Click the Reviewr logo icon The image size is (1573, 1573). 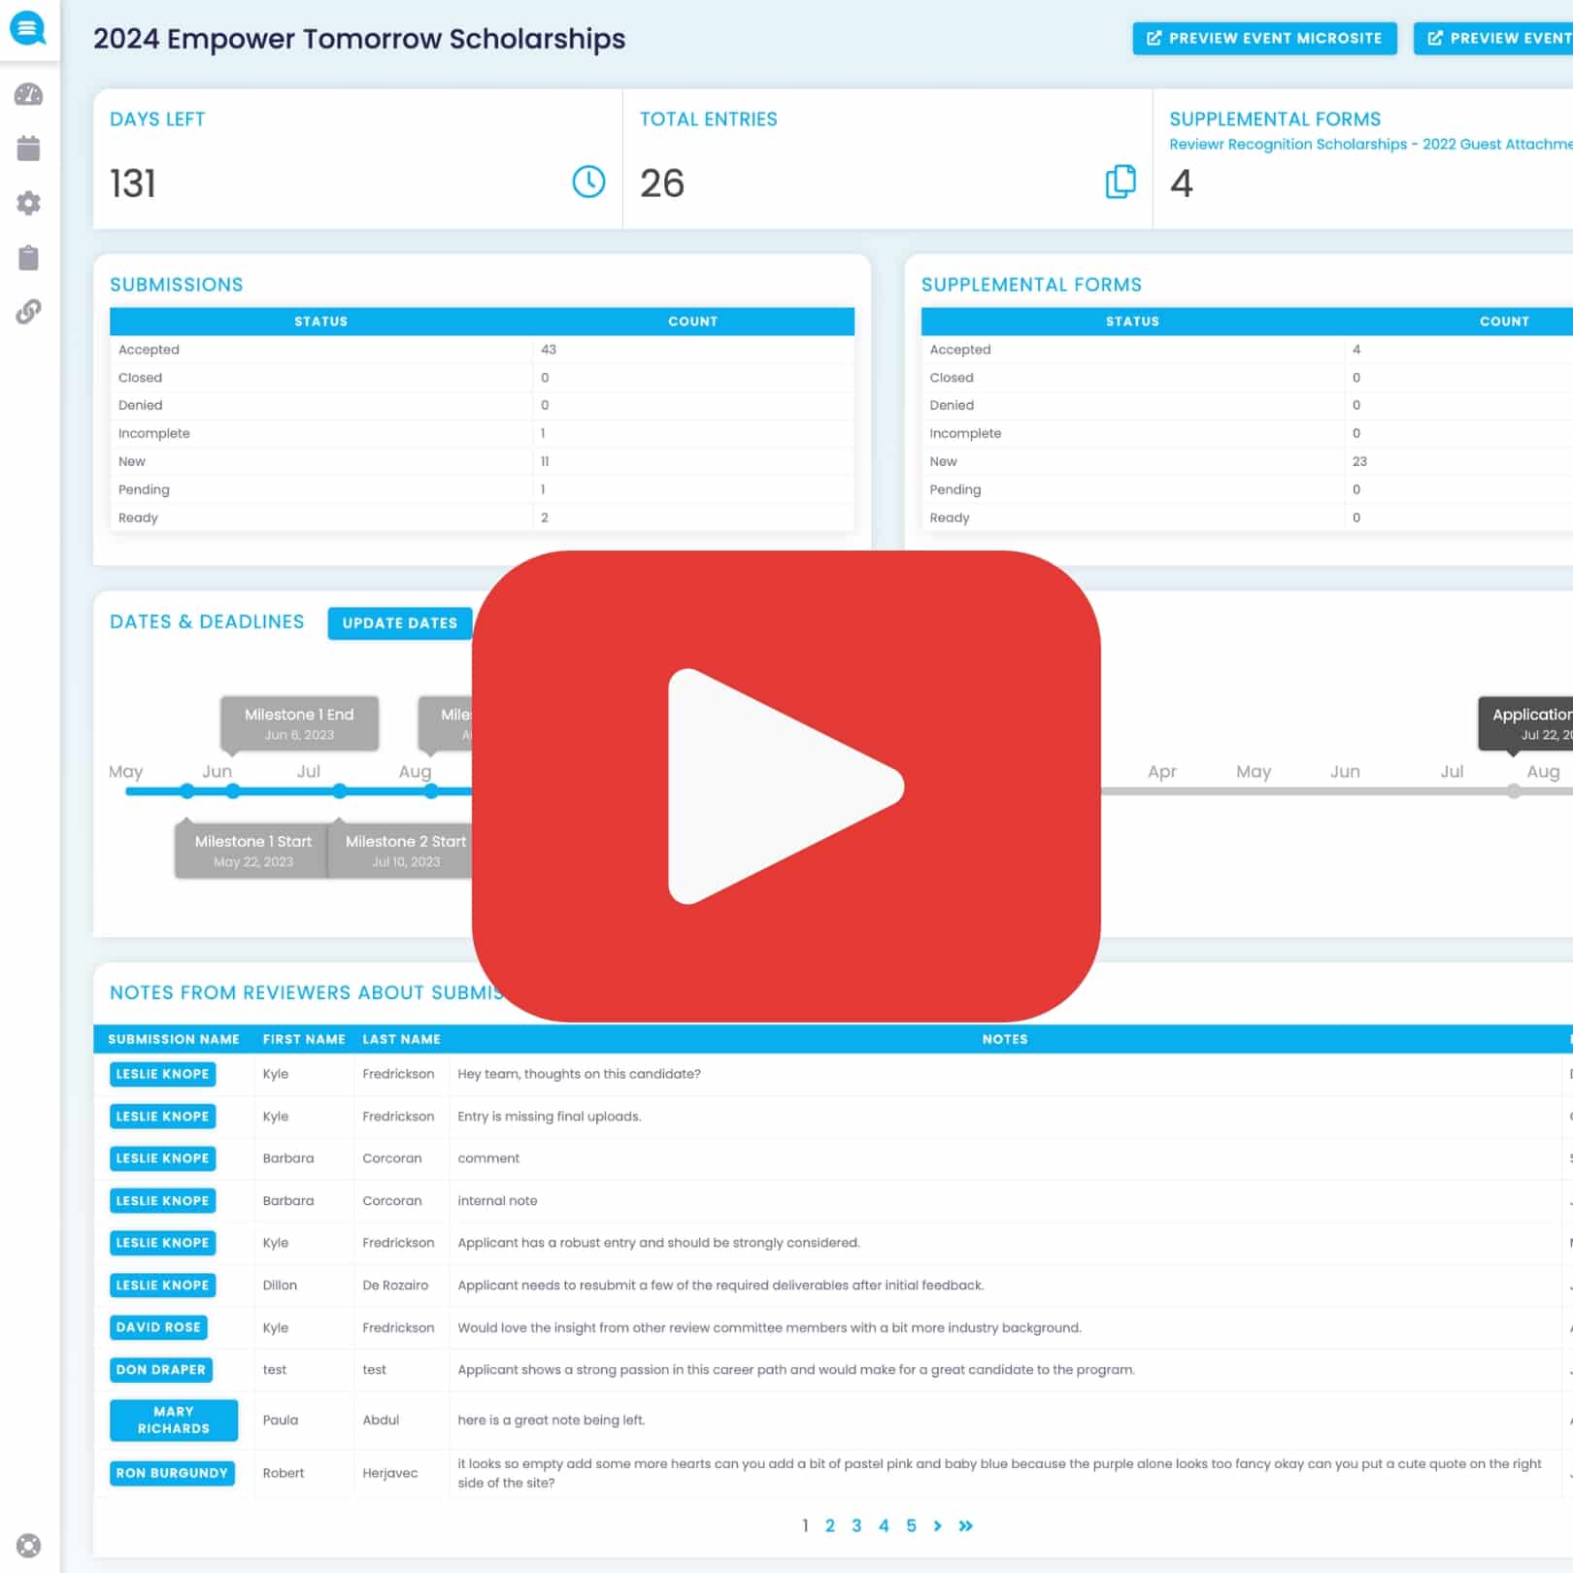28,28
